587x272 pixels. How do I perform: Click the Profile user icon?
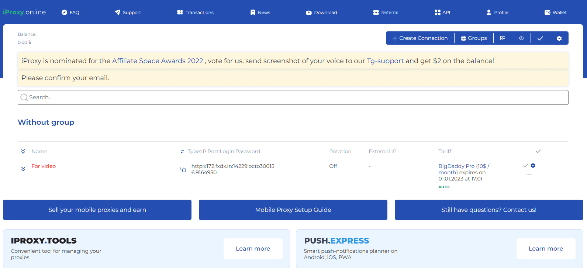489,13
